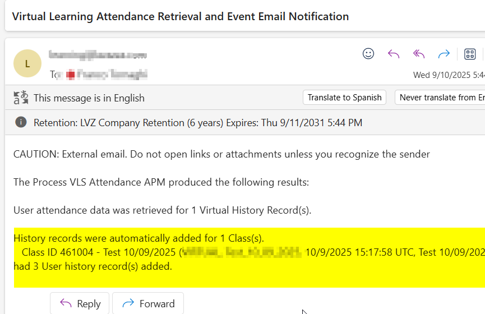This screenshot has width=485, height=314.
Task: Click the blurred sender email address
Action: [x=98, y=55]
